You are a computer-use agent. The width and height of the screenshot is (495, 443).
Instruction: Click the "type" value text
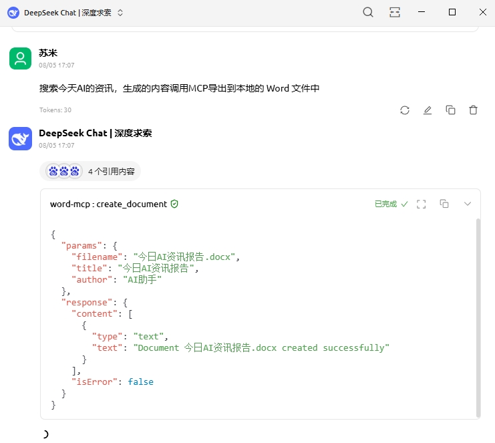coord(148,336)
